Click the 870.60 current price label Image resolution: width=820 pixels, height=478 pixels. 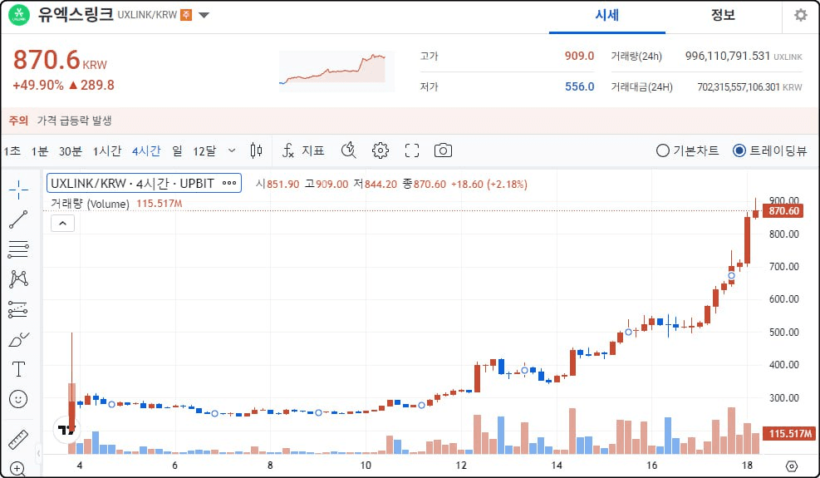click(783, 211)
